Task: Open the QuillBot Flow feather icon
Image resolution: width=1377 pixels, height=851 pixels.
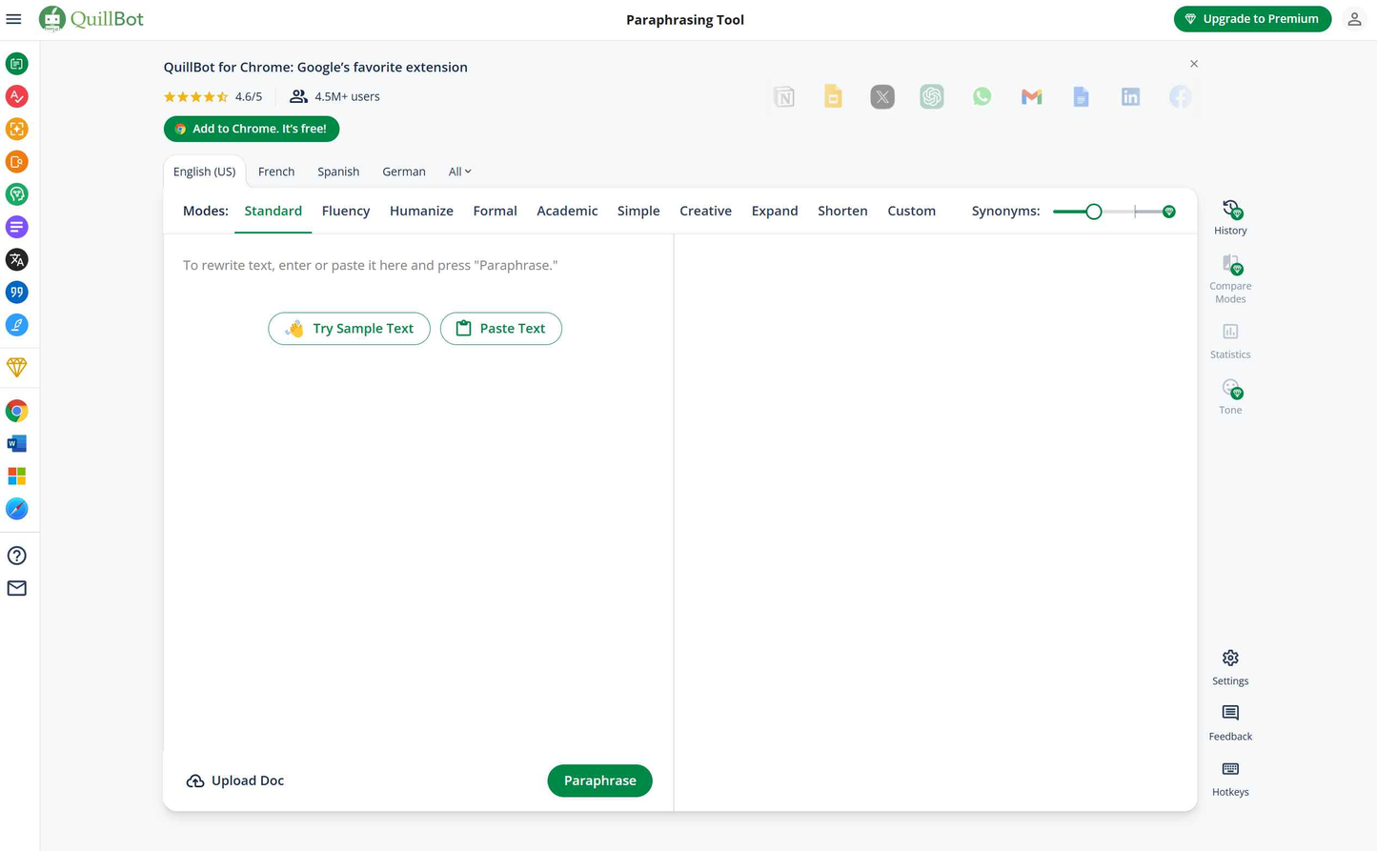Action: [16, 325]
